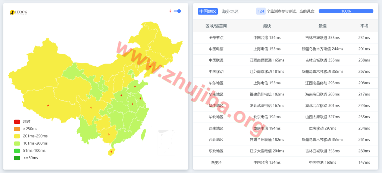Viewport: 382px width, 173px height.
Task: Click the lightning marker on Shandong
Action: 135,86
